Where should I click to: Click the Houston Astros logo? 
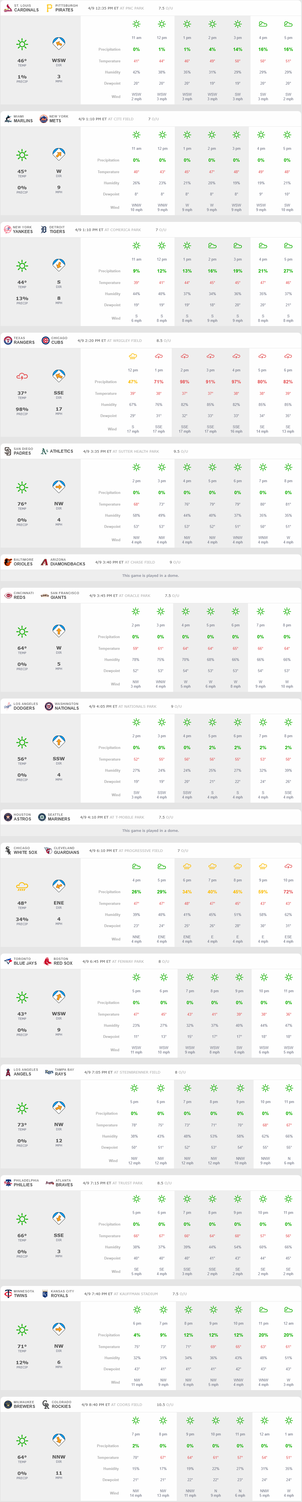(x=8, y=817)
